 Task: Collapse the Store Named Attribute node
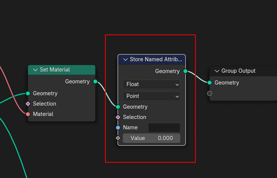point(125,59)
